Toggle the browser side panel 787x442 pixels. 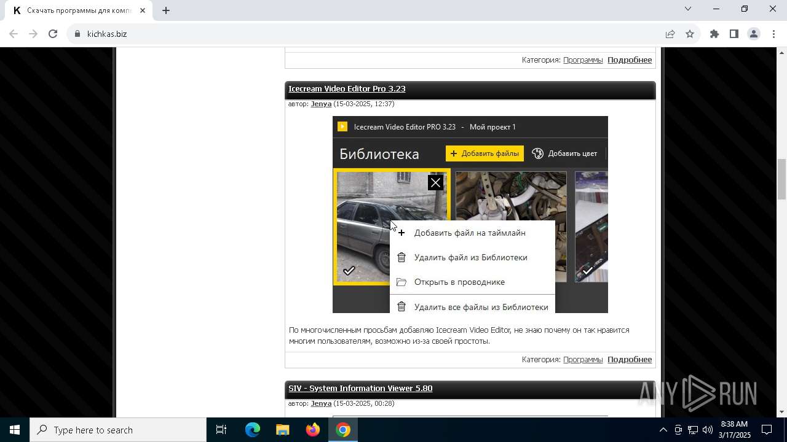click(734, 34)
